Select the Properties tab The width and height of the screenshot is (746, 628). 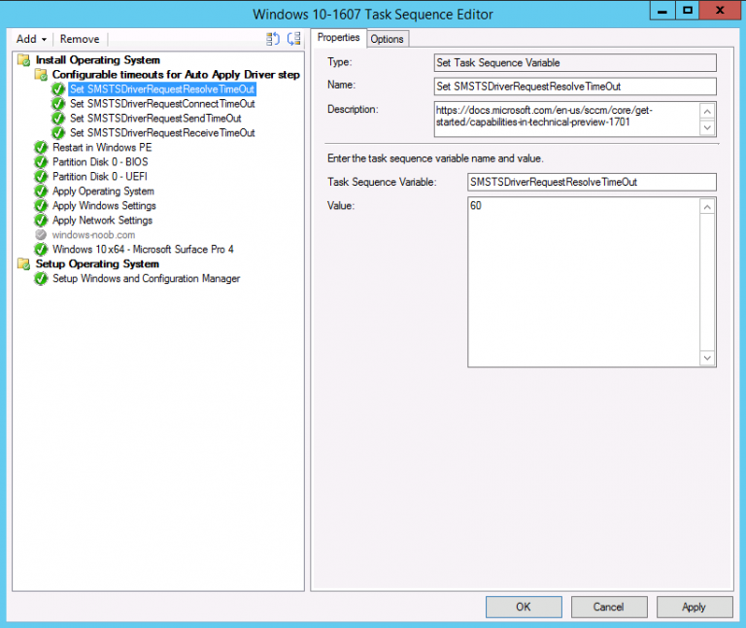click(338, 38)
